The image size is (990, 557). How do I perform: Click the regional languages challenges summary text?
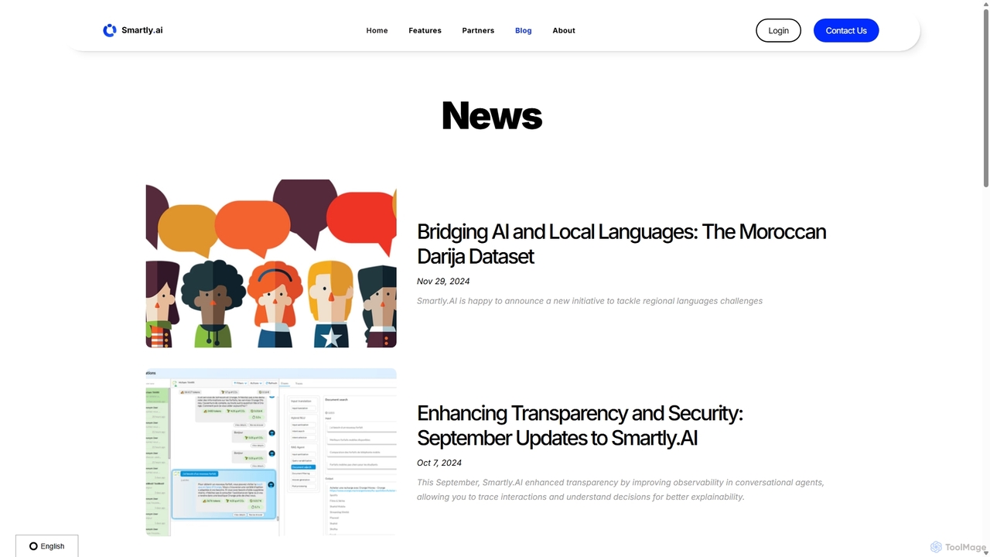pyautogui.click(x=589, y=301)
